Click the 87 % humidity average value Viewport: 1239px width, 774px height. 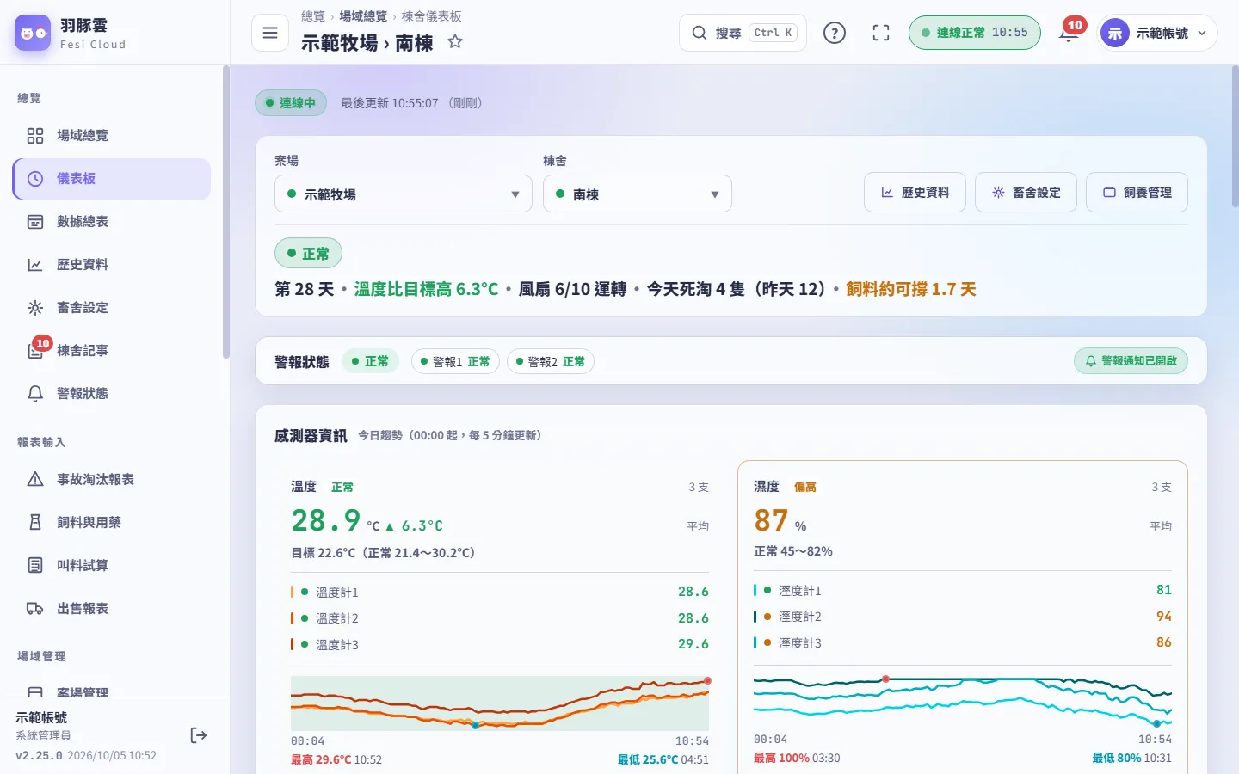(780, 520)
